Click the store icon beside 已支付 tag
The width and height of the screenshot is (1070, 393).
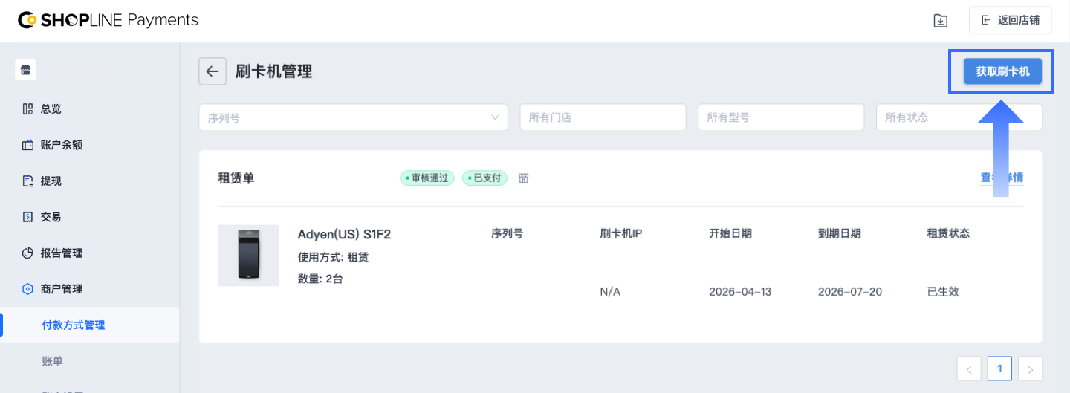click(x=523, y=178)
